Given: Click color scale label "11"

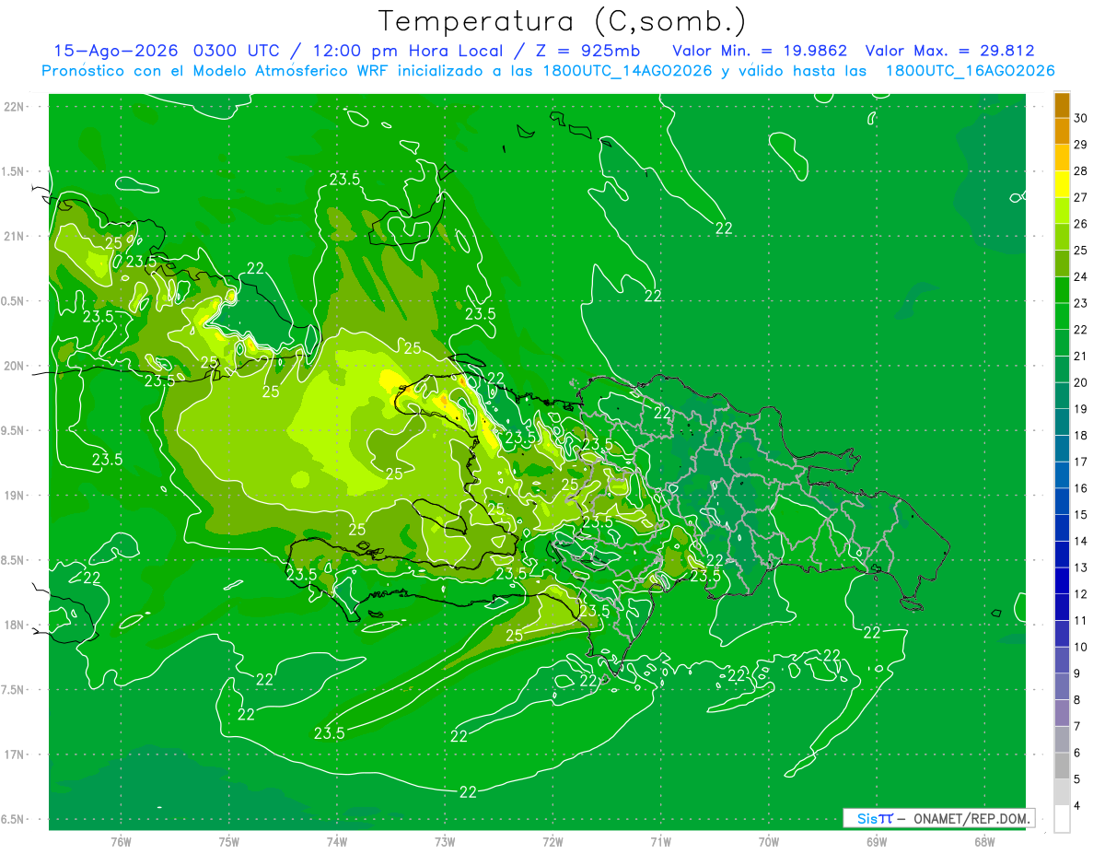Looking at the screenshot, I should pos(1082,621).
